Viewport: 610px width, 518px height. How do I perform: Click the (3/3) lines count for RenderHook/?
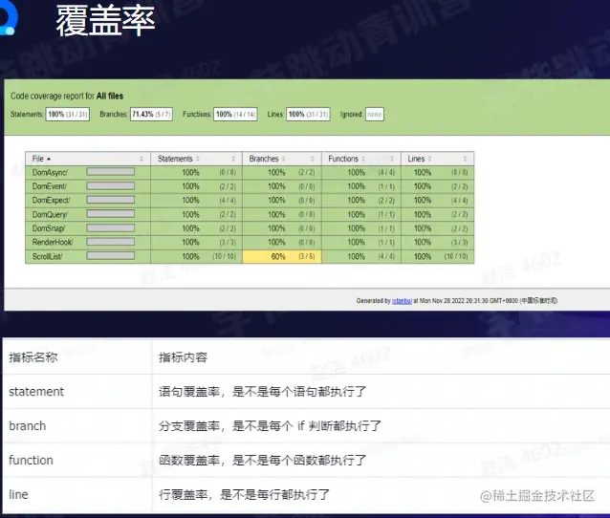(x=460, y=243)
